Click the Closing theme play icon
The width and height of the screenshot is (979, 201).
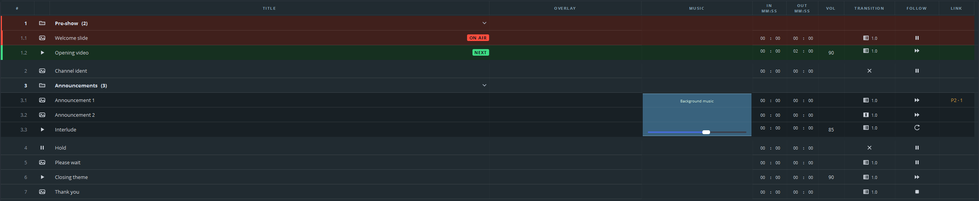42,177
